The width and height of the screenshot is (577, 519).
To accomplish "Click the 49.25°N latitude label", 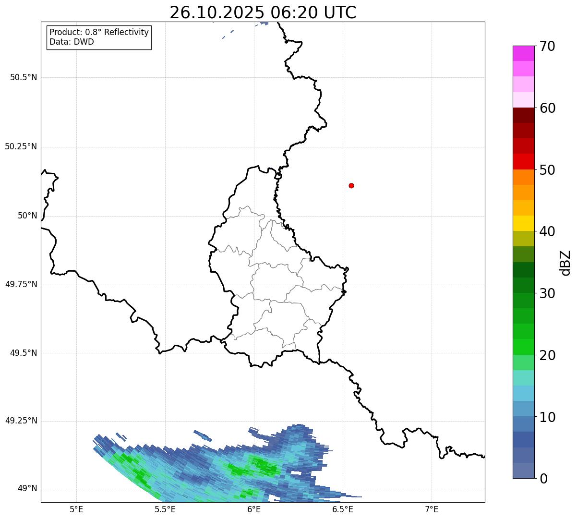I will pyautogui.click(x=21, y=421).
